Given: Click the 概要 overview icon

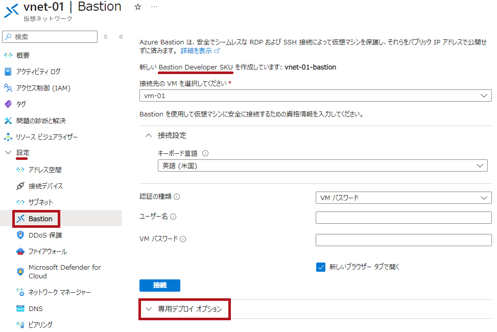Looking at the screenshot, I should click(x=8, y=55).
